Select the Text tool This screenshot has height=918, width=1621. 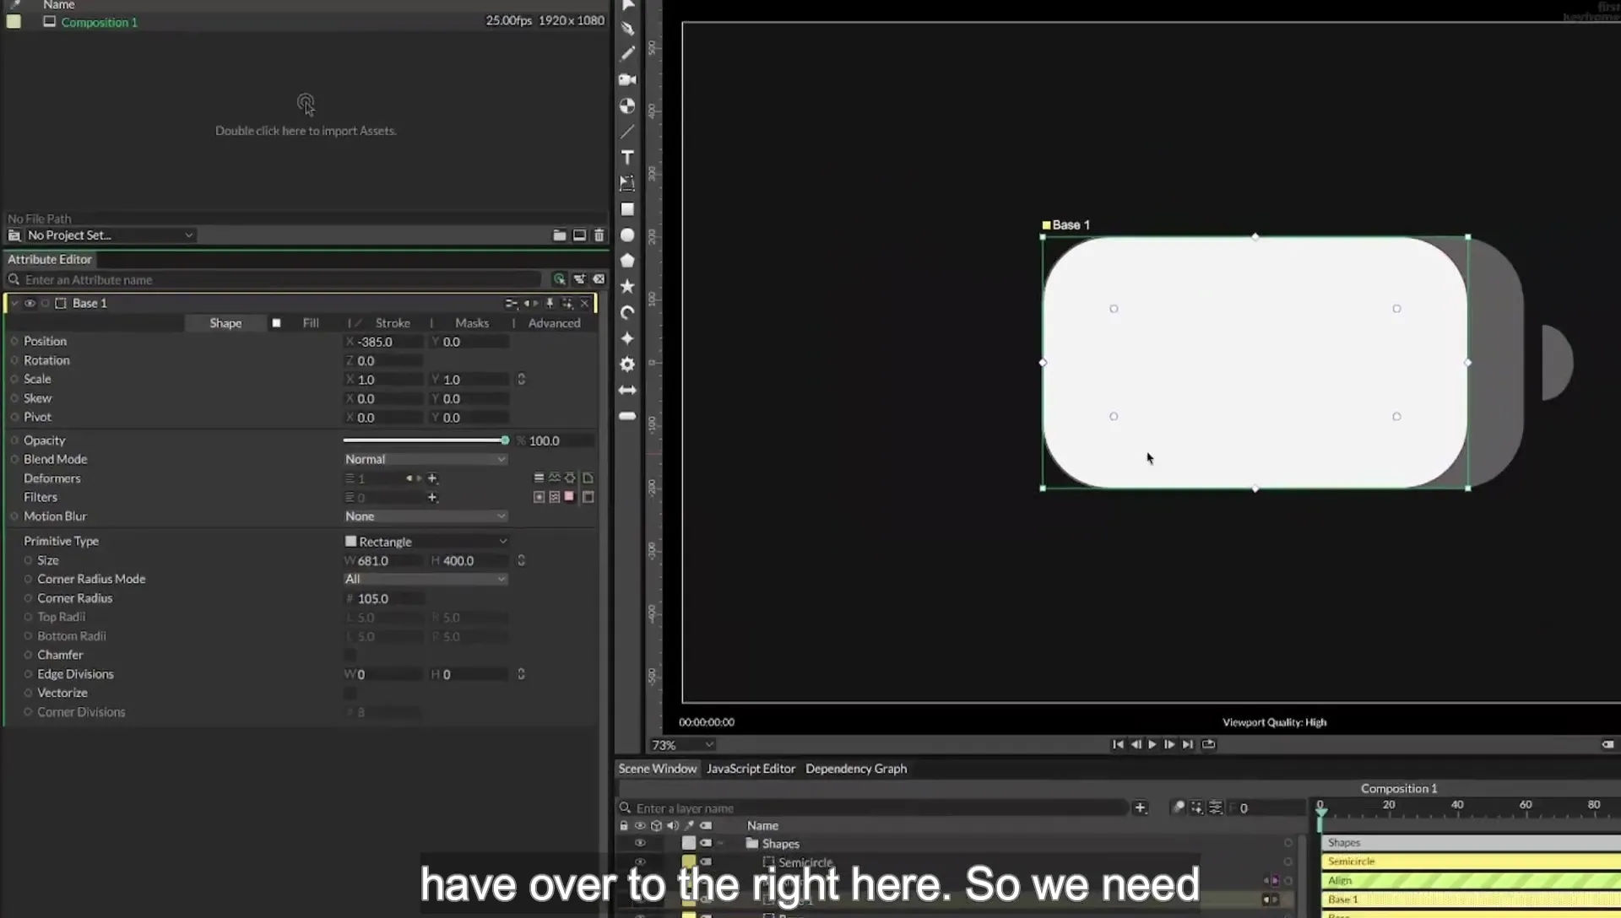pos(627,157)
